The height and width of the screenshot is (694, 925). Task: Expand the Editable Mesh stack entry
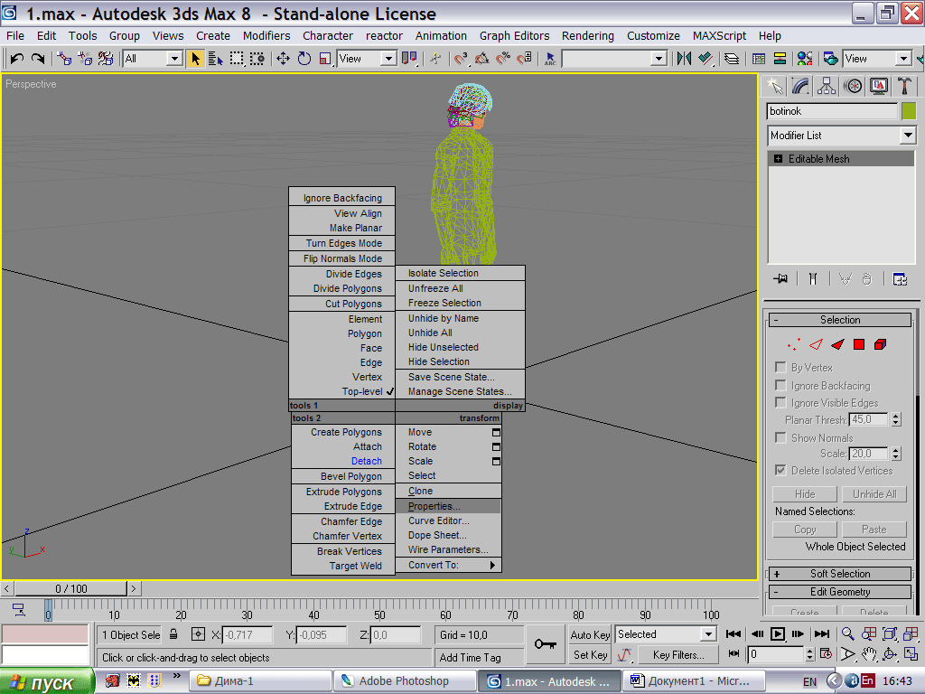[x=778, y=159]
